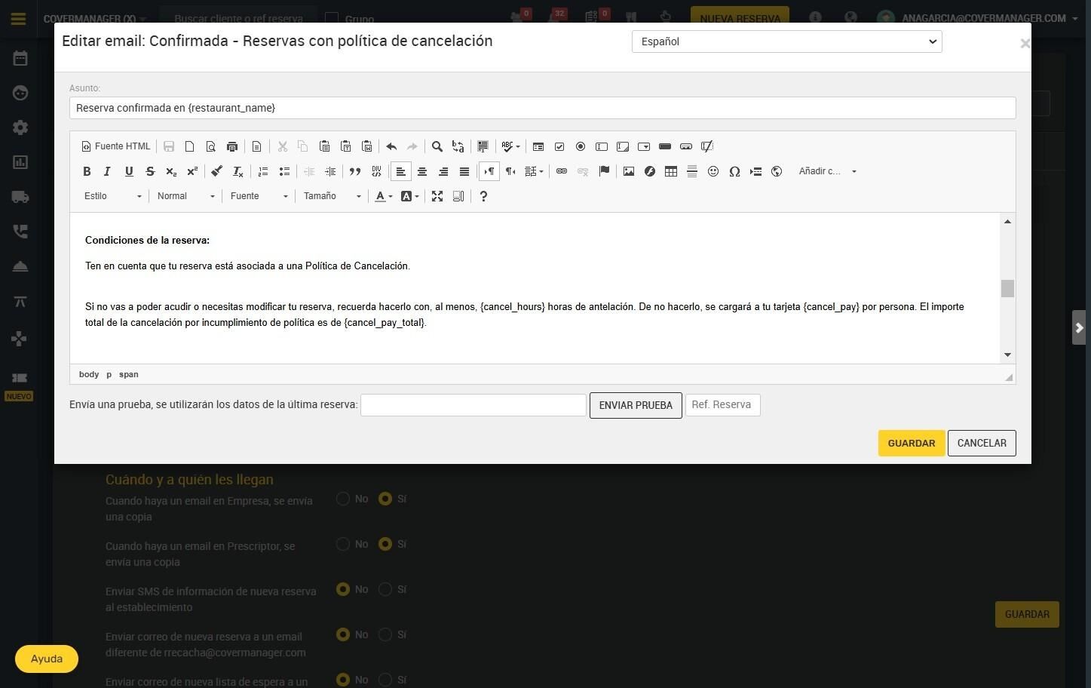Image resolution: width=1091 pixels, height=688 pixels.
Task: Select Sí for copy to Prescriptor email
Action: coord(385,544)
